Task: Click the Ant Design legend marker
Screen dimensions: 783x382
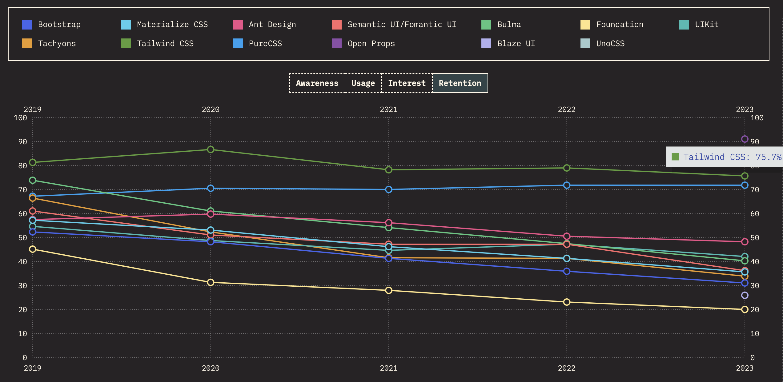Action: 238,24
